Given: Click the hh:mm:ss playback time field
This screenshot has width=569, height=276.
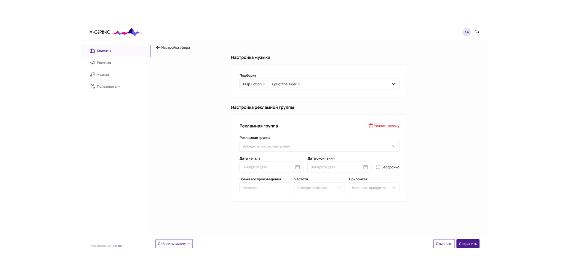Looking at the screenshot, I should 265,188.
